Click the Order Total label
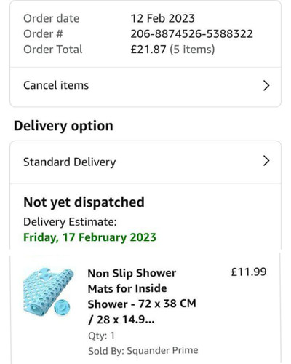Viewport: 291px width, 364px height. pos(53,50)
